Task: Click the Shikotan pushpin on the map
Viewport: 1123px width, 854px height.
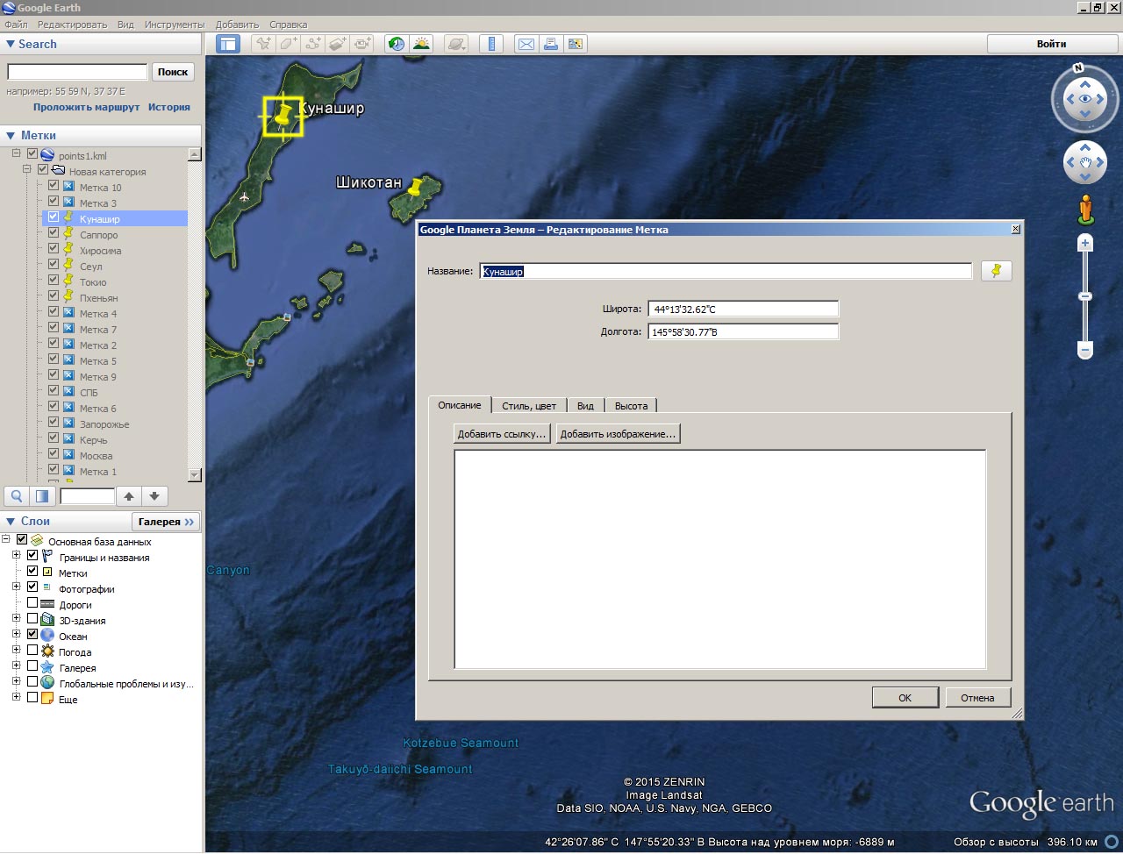Action: [x=416, y=189]
